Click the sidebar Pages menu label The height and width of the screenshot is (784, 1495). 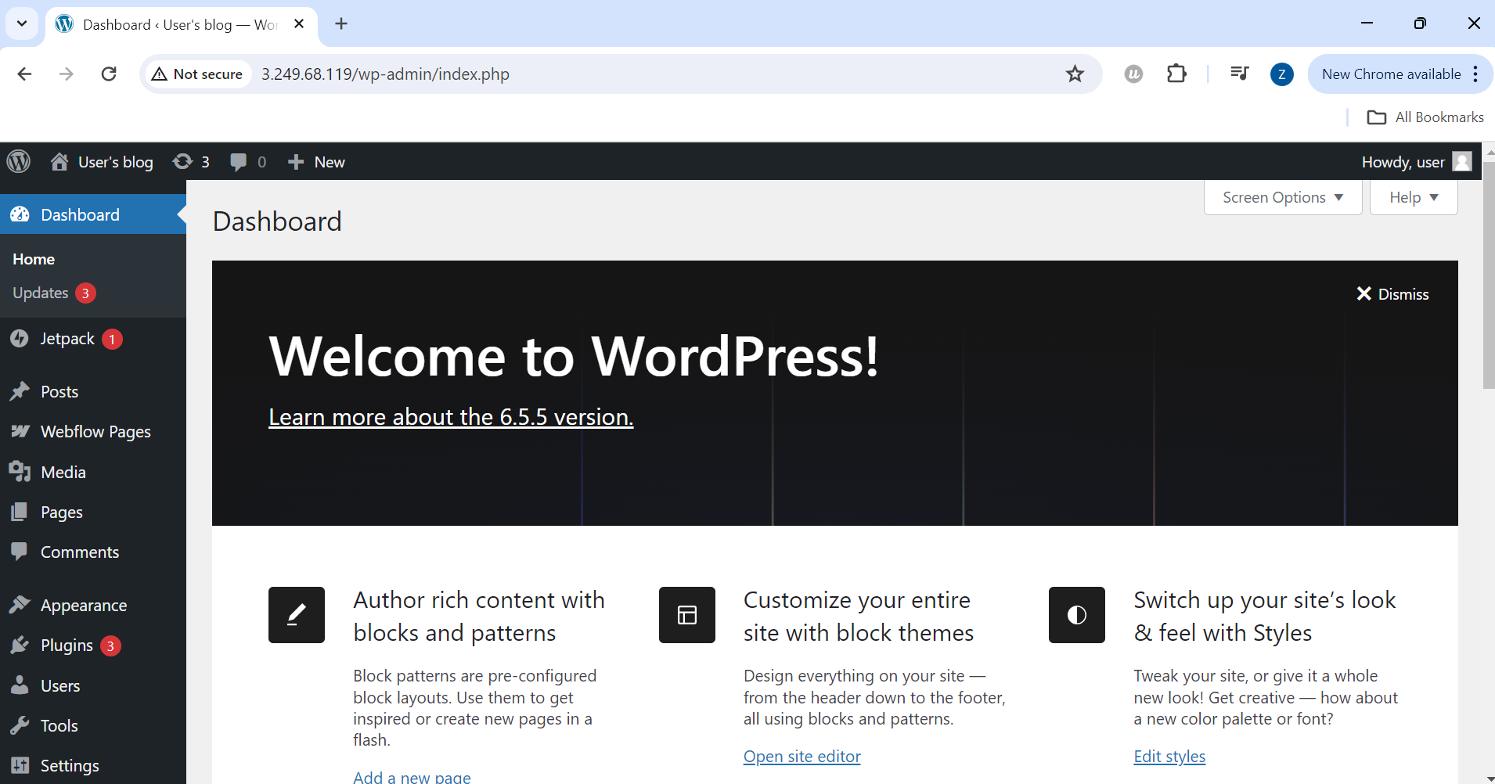[x=62, y=512]
